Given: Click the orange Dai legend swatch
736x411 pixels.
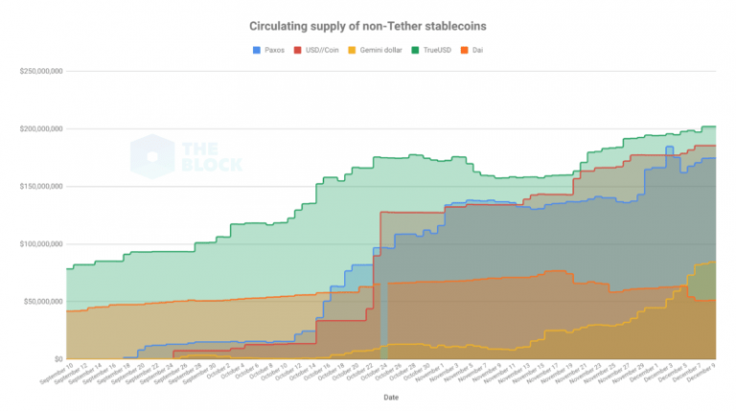Looking at the screenshot, I should 464,50.
